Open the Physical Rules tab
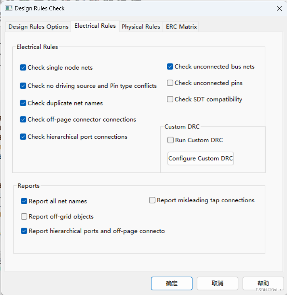Screen dimensions: 287x295 (141, 27)
